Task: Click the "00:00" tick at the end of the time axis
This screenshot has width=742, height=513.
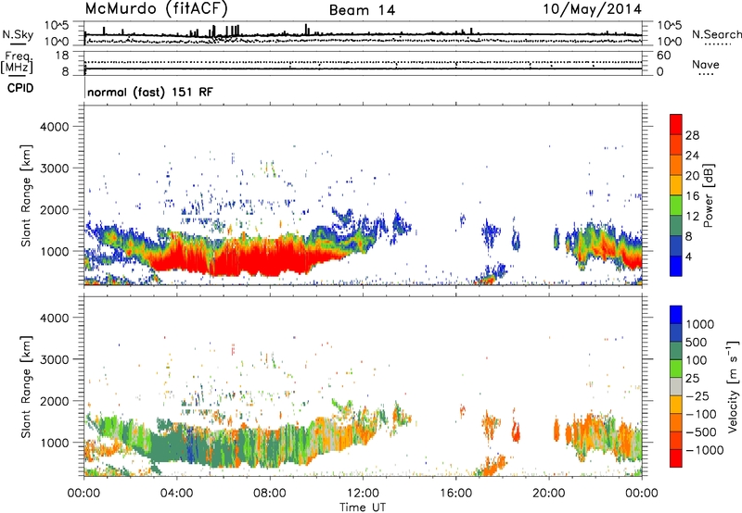Action: point(642,494)
